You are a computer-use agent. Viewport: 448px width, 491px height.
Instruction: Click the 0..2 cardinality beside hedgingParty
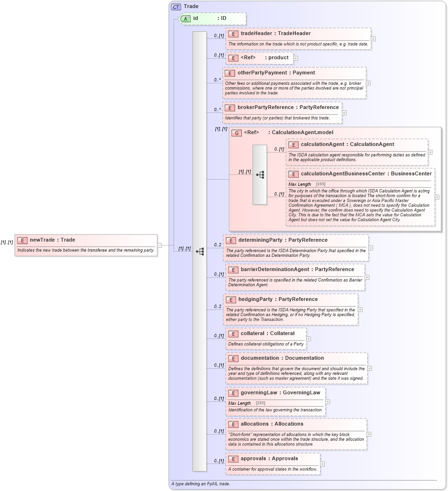[x=218, y=307]
